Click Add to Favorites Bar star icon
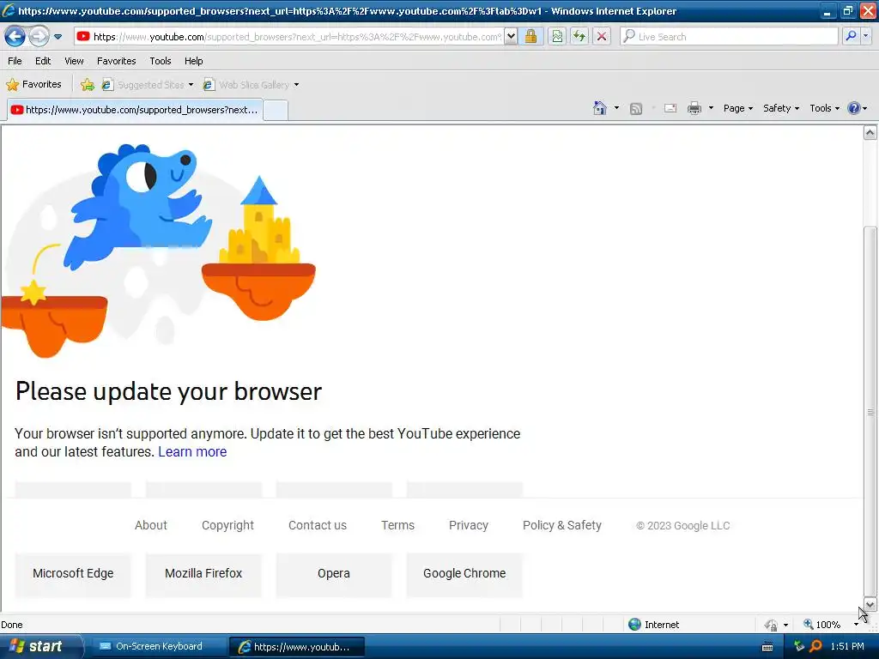Screen dimensions: 879x659 click(x=88, y=85)
